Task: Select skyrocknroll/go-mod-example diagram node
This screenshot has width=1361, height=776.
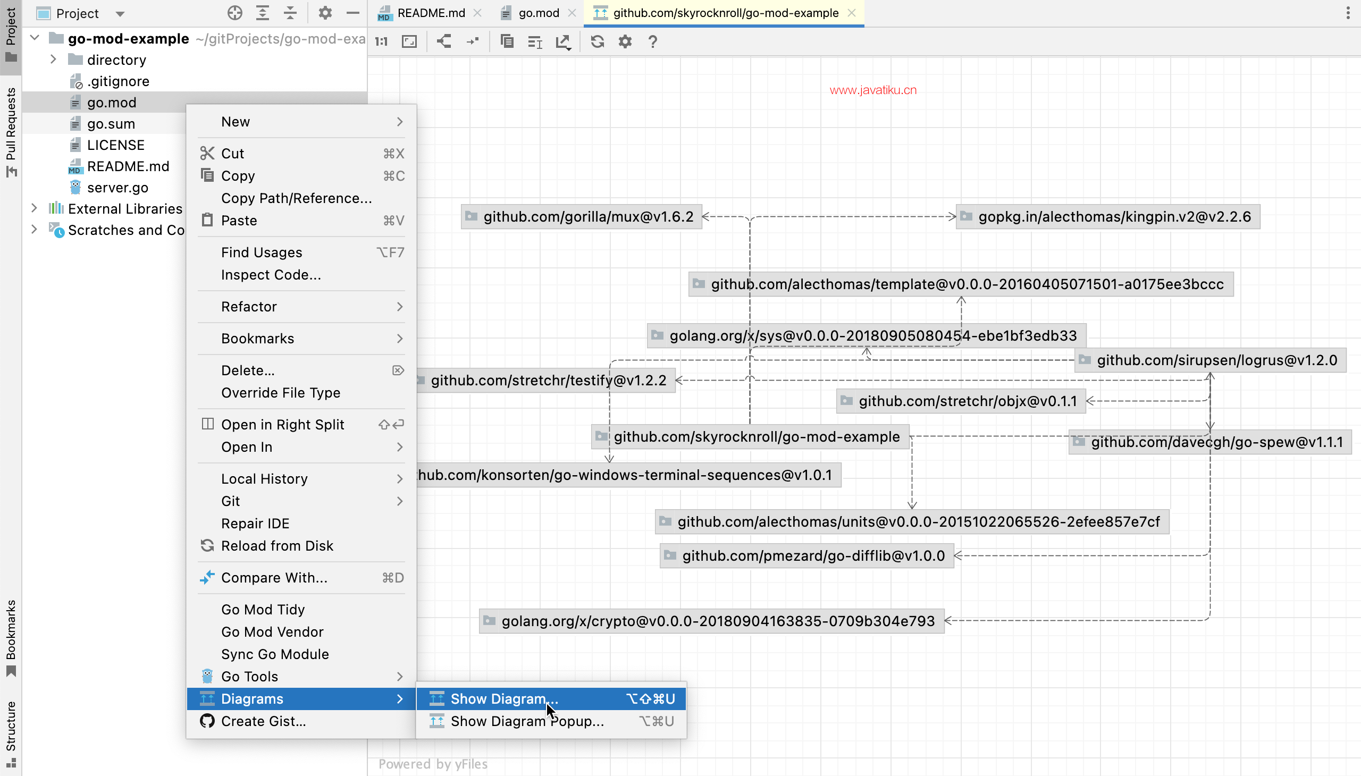Action: tap(751, 437)
